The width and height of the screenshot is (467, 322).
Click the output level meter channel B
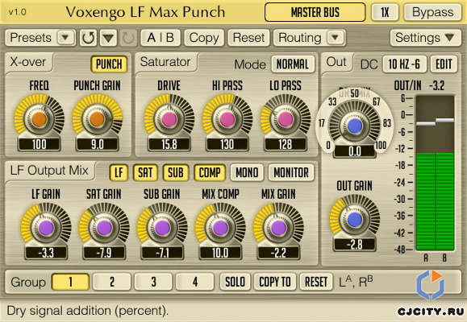(444, 173)
